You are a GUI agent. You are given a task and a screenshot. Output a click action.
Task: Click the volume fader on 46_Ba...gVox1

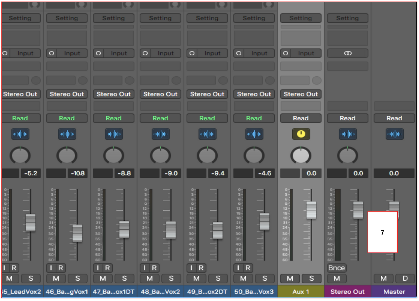click(77, 233)
